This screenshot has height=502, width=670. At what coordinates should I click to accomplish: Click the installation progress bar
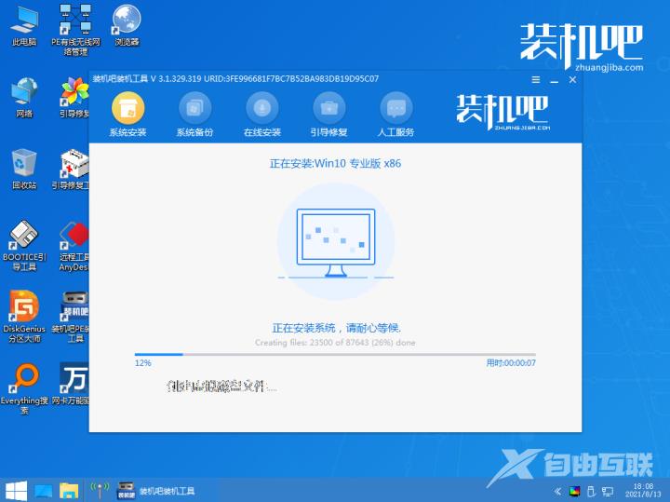[335, 354]
